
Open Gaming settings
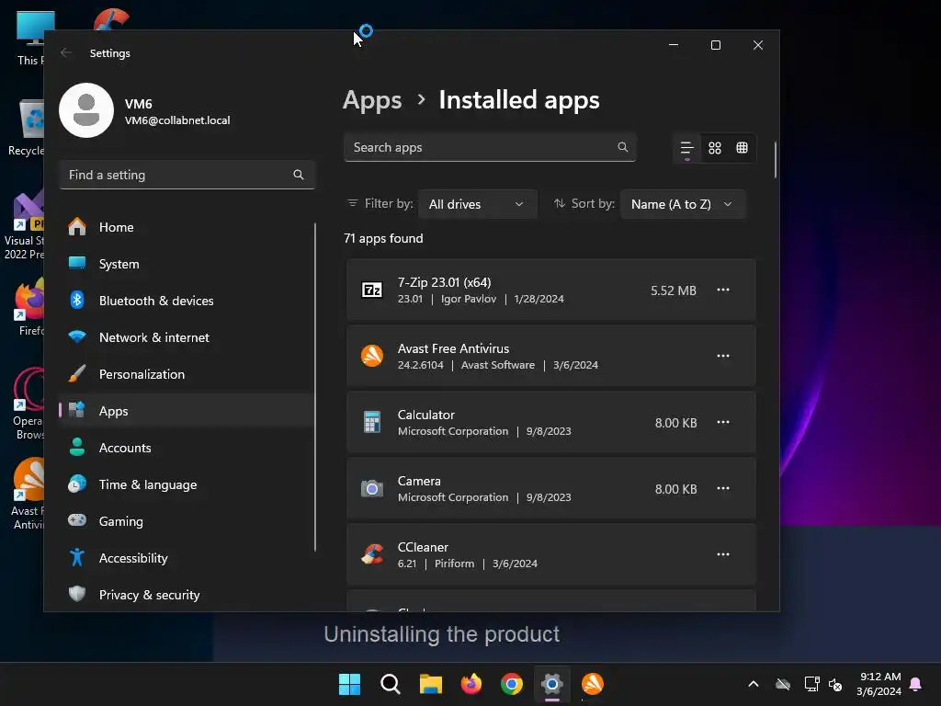click(187, 521)
